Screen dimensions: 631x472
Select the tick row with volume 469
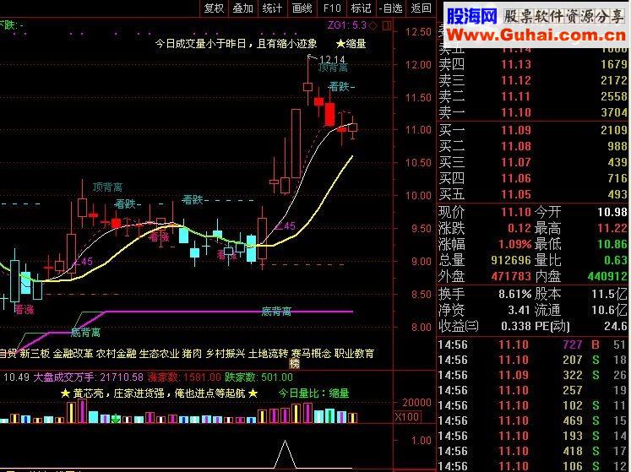click(x=532, y=420)
